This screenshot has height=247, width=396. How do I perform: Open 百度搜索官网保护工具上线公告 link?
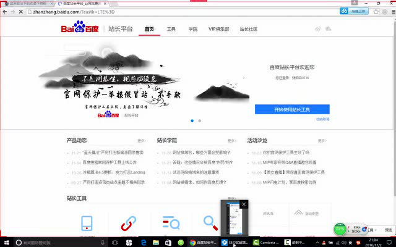pos(110,162)
